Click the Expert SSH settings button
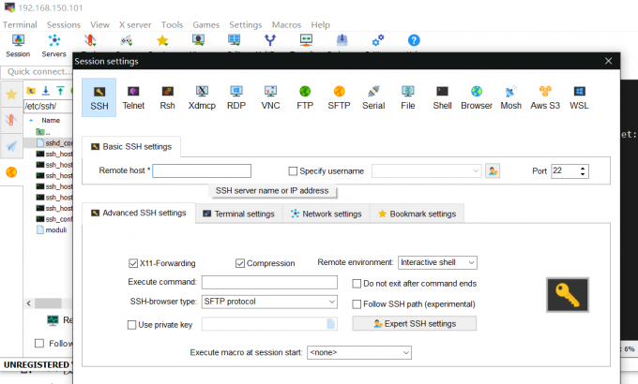 tap(414, 323)
